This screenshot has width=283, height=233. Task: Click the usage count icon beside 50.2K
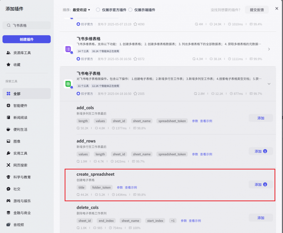(x=78, y=128)
